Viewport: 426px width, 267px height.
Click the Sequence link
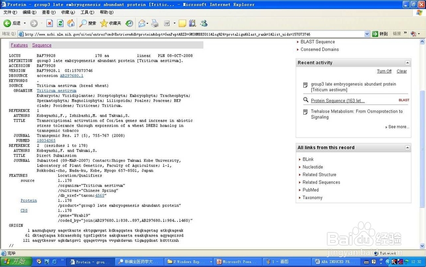[x=42, y=45]
